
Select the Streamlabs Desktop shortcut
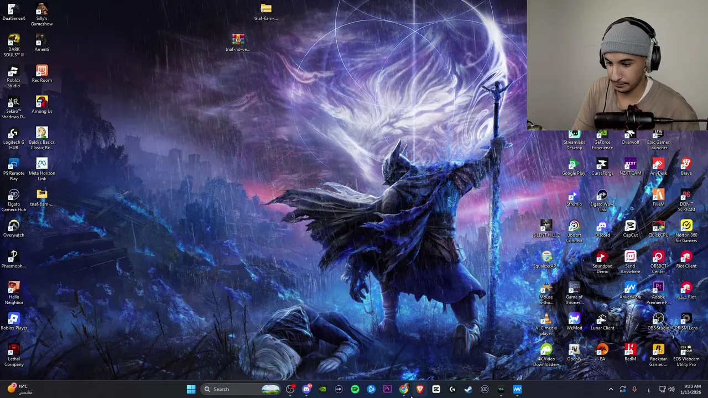pyautogui.click(x=574, y=141)
